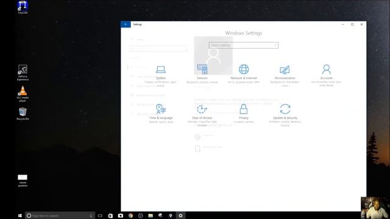Open the Windows Start menu

click(x=20, y=215)
